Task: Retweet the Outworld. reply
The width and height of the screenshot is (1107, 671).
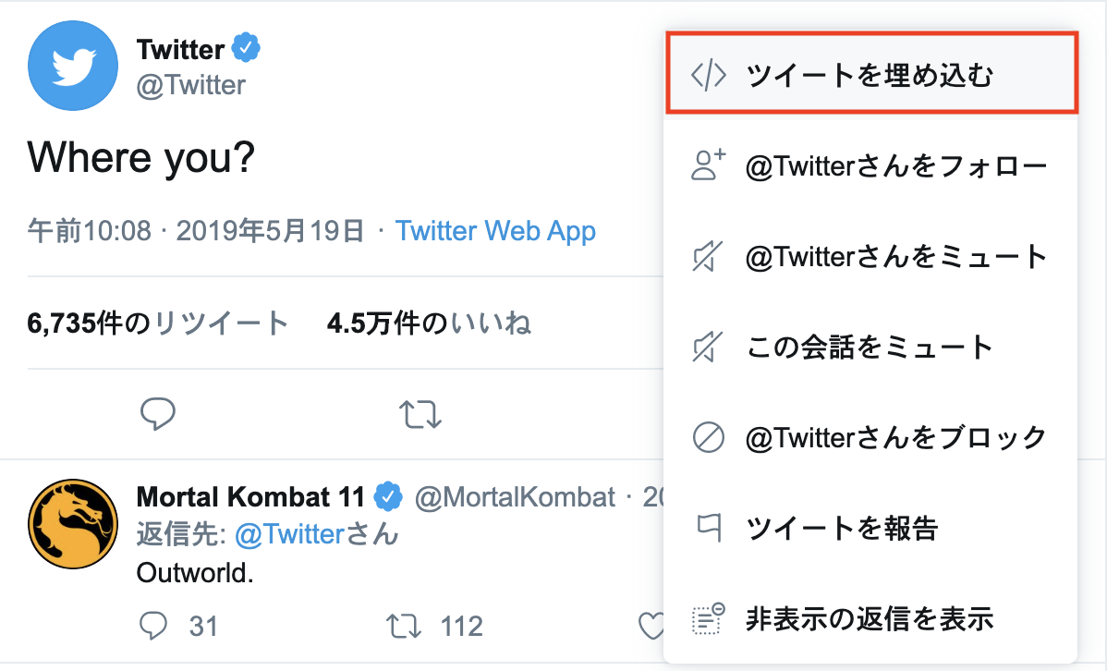Action: (x=404, y=627)
